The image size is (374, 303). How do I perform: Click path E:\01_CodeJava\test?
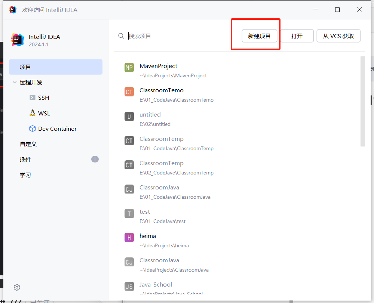162,221
